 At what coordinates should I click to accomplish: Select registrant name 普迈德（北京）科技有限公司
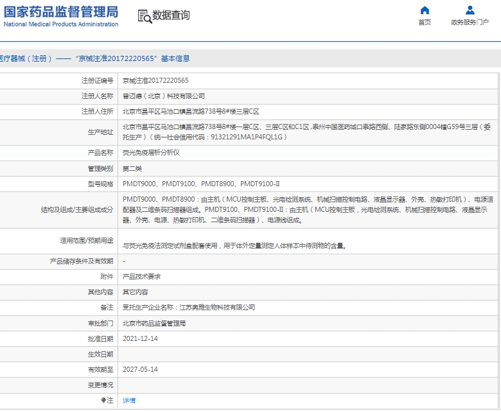click(164, 96)
